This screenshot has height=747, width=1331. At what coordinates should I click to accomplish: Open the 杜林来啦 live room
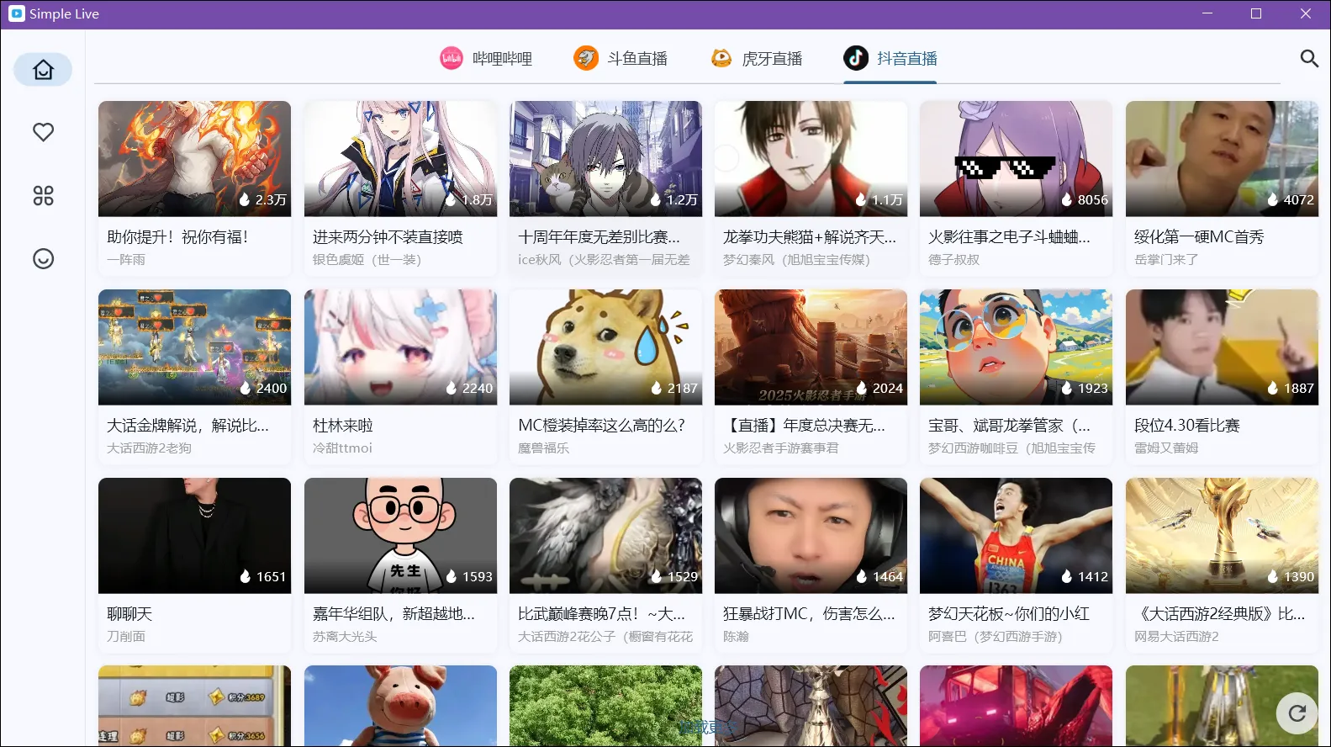click(x=400, y=347)
